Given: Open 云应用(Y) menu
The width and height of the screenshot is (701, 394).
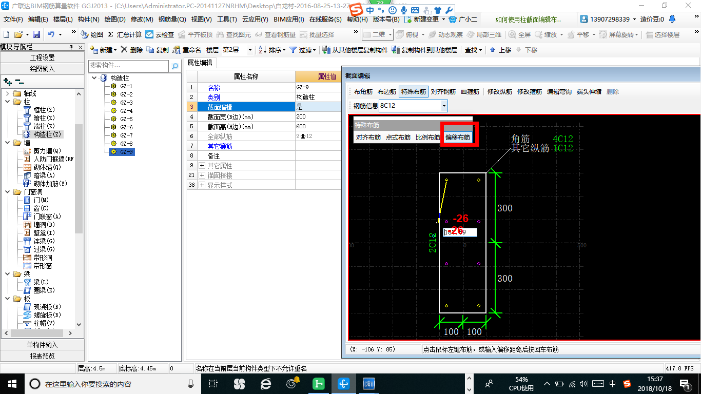Looking at the screenshot, I should pos(255,19).
